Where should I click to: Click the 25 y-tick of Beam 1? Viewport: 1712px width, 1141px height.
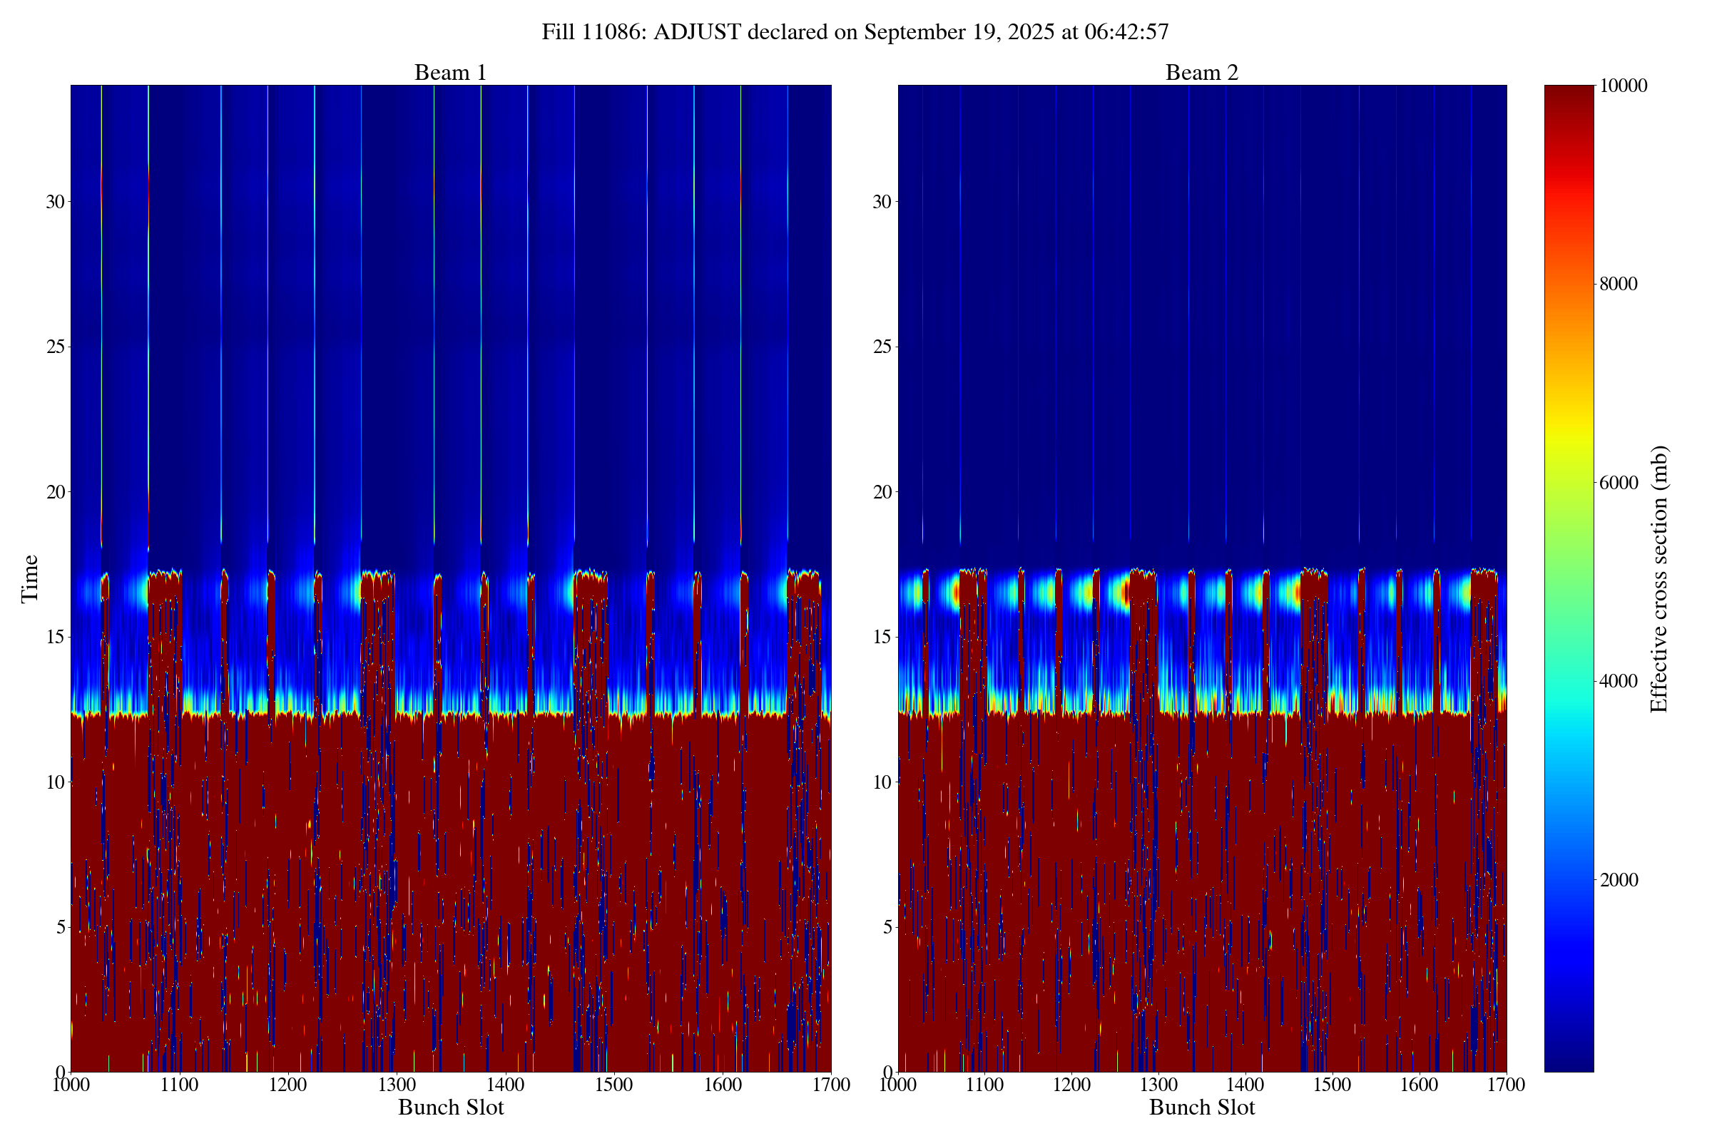click(x=56, y=347)
